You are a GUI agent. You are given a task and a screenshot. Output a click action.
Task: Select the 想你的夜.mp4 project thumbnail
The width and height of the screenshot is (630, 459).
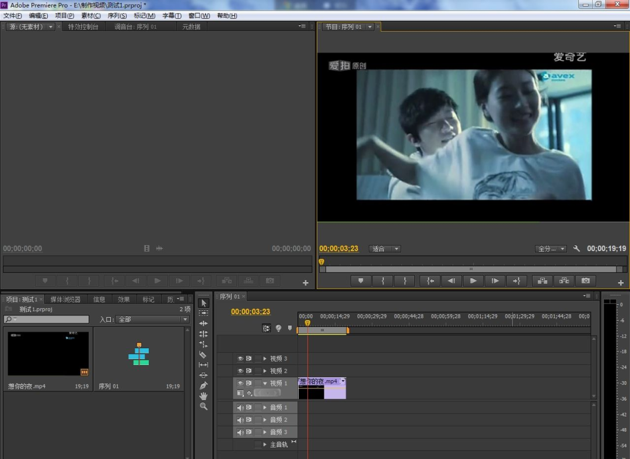coord(48,354)
